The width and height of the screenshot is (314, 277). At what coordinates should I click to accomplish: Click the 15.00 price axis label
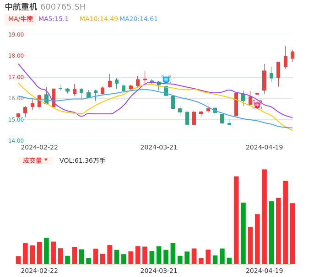pyautogui.click(x=16, y=120)
